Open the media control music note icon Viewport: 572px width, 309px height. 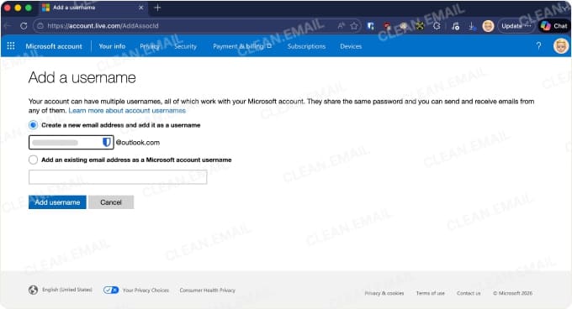coord(455,26)
